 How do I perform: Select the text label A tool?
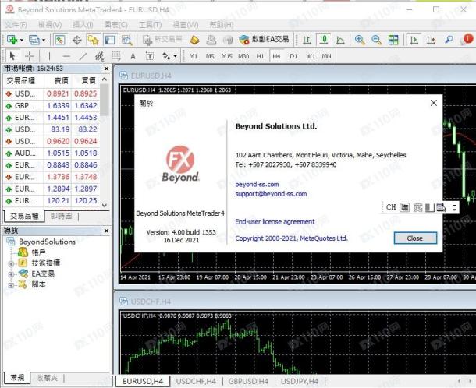(133, 56)
